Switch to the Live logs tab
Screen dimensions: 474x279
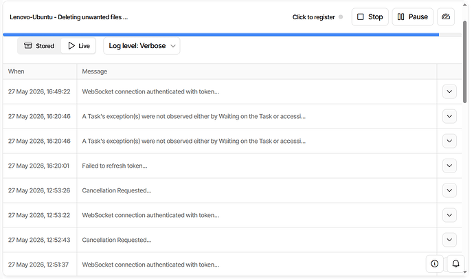click(x=78, y=46)
